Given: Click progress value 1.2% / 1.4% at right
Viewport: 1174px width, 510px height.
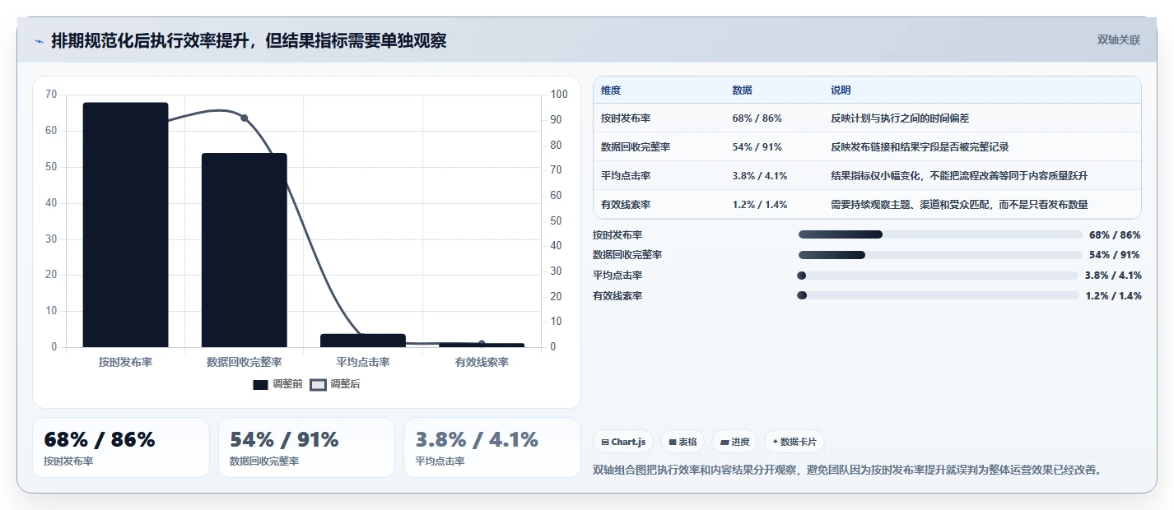Looking at the screenshot, I should coord(1113,296).
